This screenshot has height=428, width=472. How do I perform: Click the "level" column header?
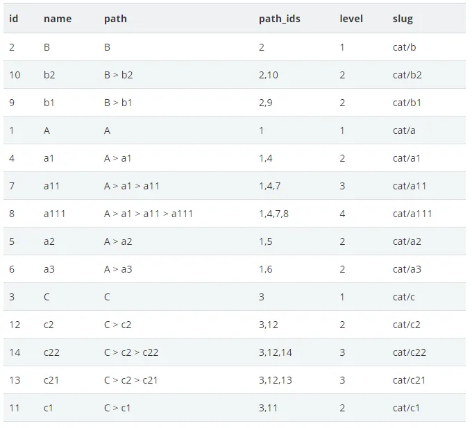click(x=351, y=19)
